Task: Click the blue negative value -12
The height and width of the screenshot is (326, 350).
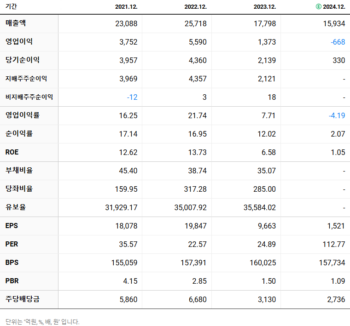Action: (x=132, y=97)
